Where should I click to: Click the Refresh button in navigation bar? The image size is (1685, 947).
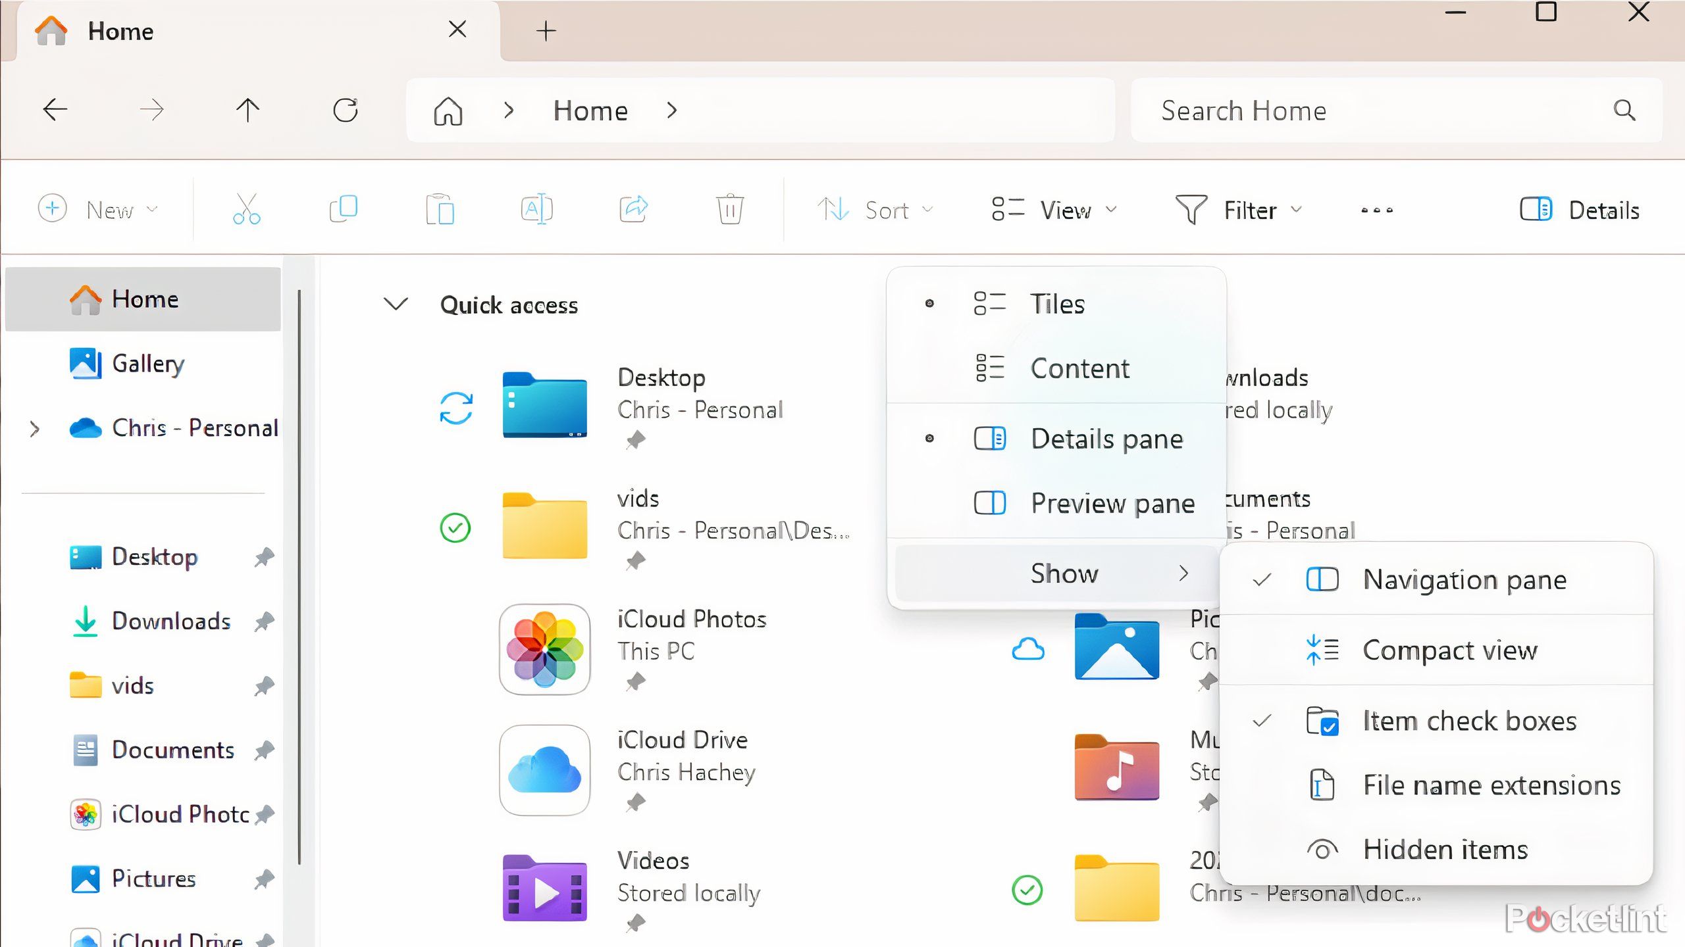tap(346, 110)
